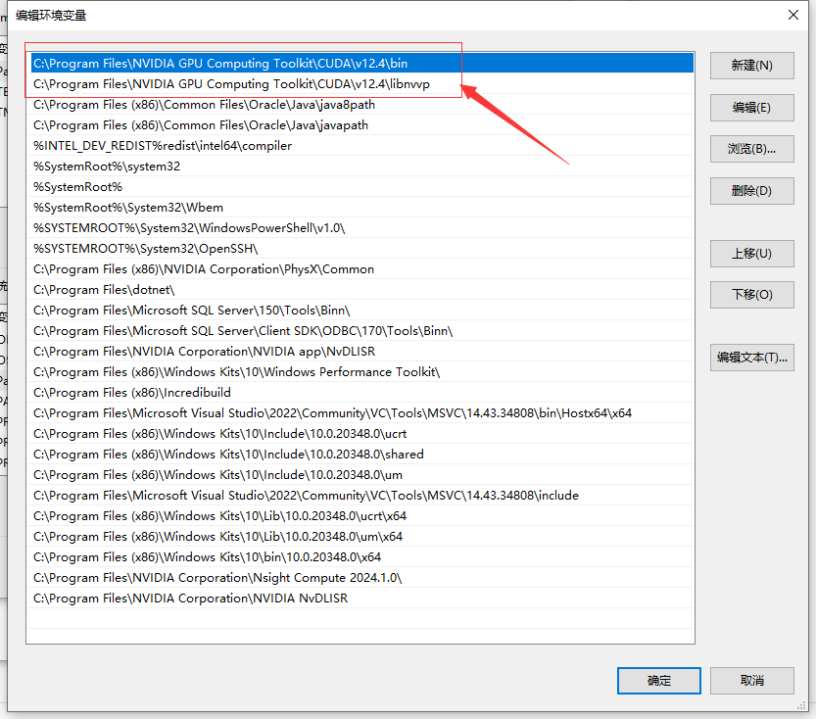Screen dimensions: 816x719
Task: Select the CUDA v12.4 bin path entry
Action: (220, 64)
